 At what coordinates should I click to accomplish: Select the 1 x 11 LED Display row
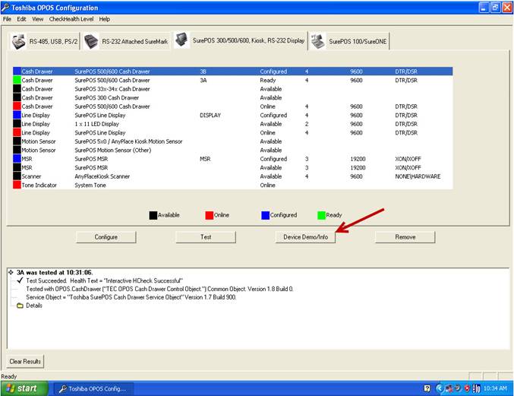(96, 124)
